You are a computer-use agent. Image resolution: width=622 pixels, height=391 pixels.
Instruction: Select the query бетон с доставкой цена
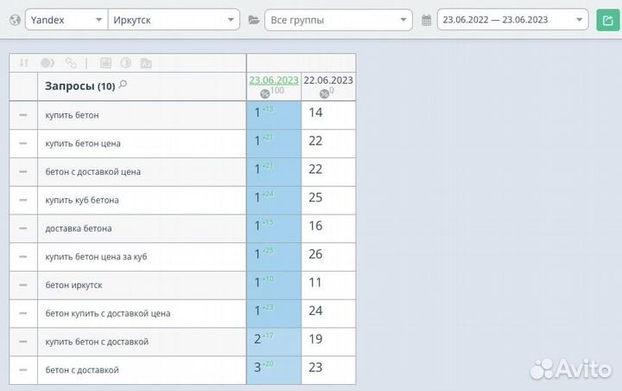coord(92,171)
